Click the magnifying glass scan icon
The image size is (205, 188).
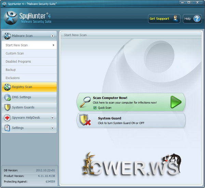85,102
